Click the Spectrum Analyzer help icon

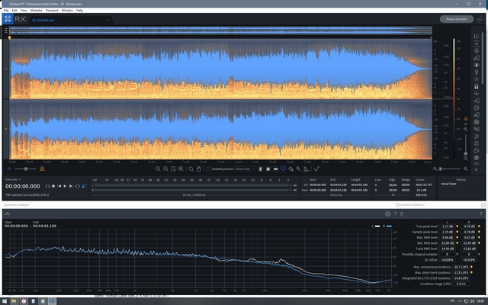point(395,214)
